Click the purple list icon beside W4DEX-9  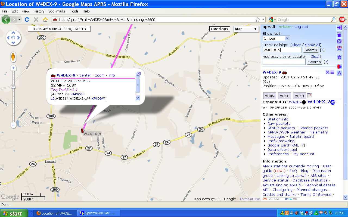pos(332,72)
